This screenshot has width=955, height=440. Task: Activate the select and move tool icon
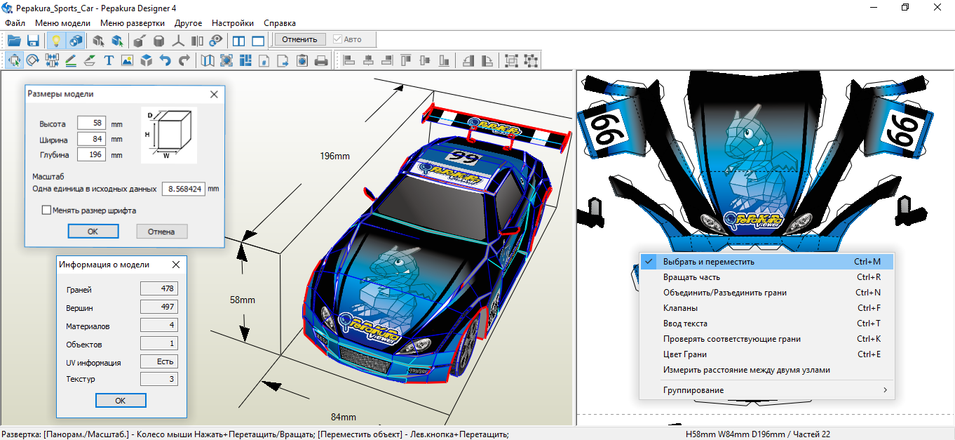[14, 60]
